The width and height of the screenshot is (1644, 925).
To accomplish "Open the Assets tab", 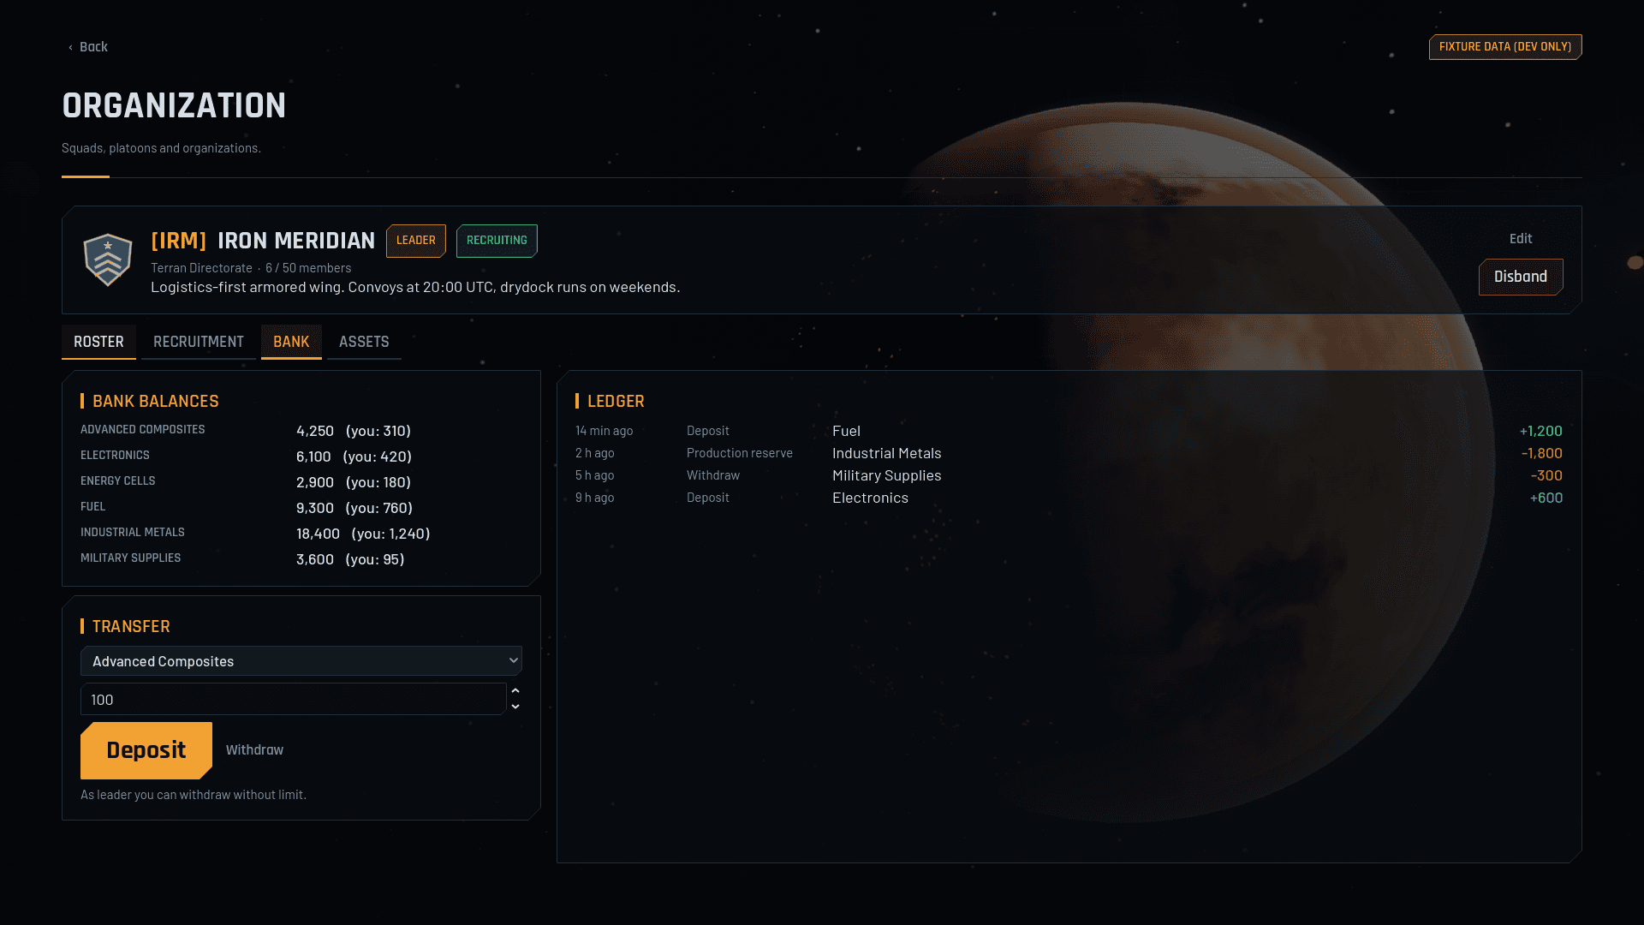I will [364, 342].
